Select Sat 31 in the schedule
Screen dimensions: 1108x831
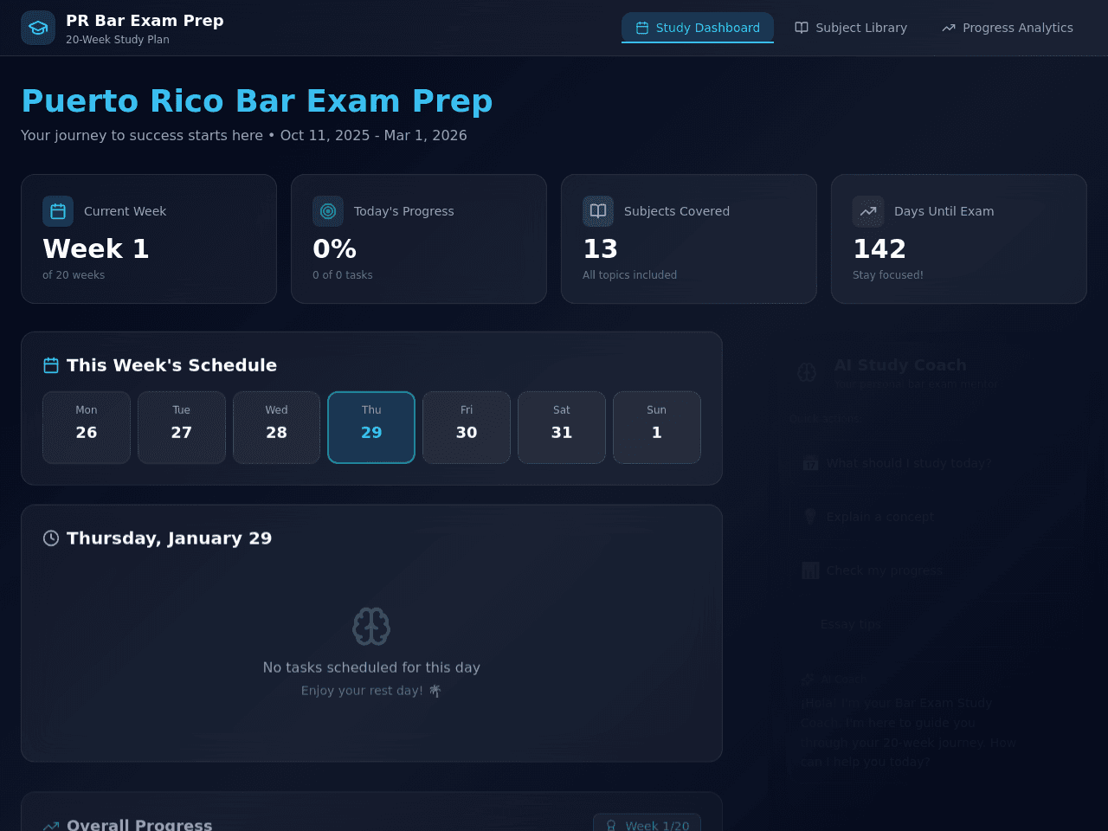pos(562,428)
